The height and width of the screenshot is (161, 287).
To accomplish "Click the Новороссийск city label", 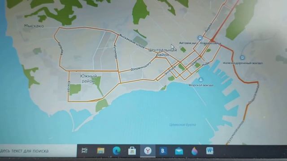I will point(210,43).
